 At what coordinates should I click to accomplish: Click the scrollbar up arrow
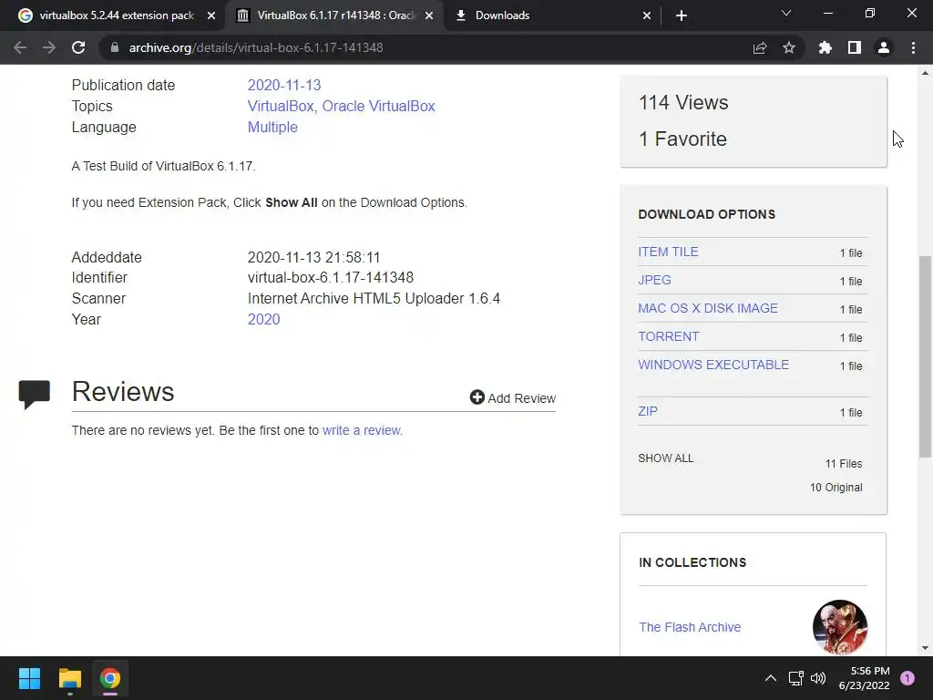(925, 73)
